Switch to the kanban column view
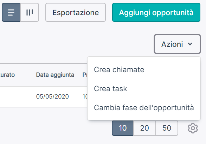The height and width of the screenshot is (144, 206). pyautogui.click(x=30, y=12)
